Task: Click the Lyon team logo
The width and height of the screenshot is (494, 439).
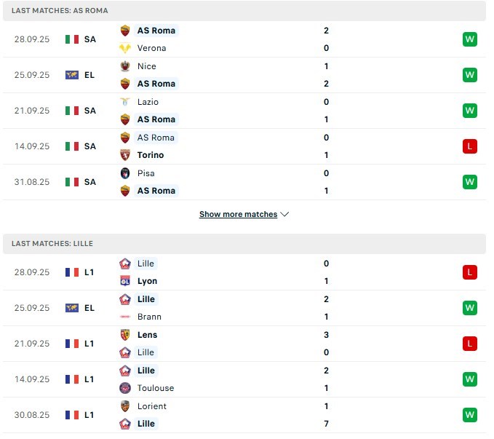Action: pyautogui.click(x=125, y=281)
